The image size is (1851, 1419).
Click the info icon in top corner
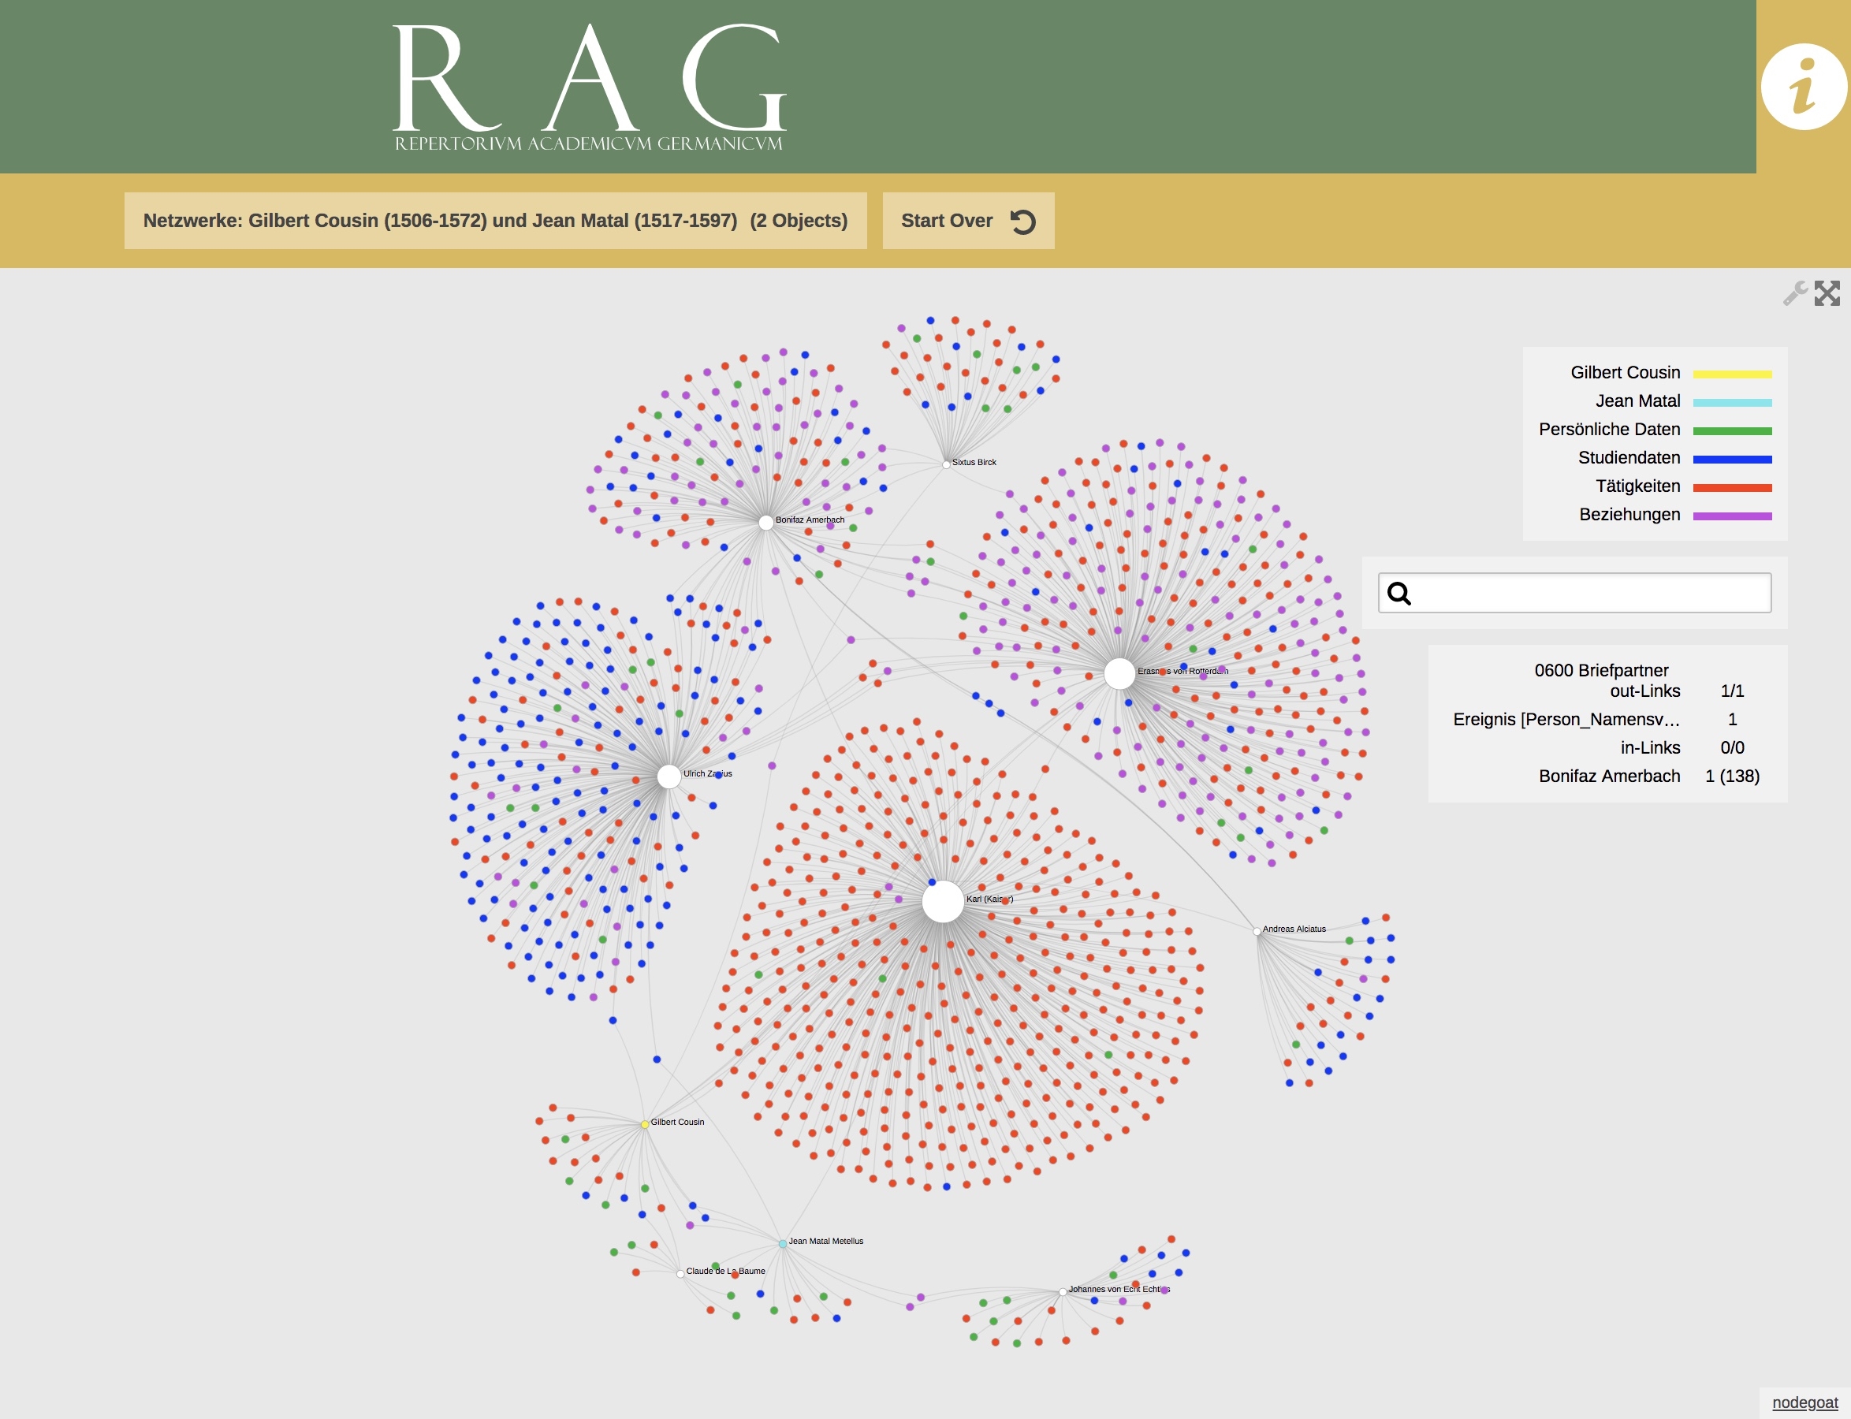(1803, 87)
